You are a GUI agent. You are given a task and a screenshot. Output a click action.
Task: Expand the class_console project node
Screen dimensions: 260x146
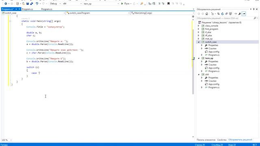click(199, 26)
